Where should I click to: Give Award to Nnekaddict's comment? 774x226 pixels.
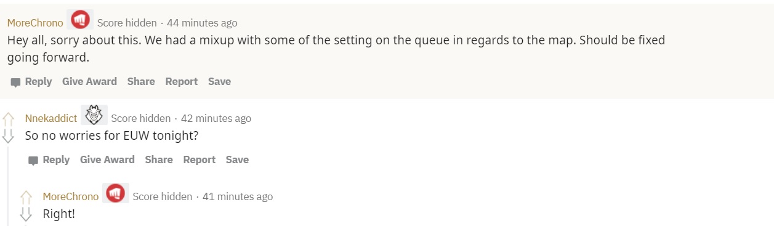(x=107, y=159)
